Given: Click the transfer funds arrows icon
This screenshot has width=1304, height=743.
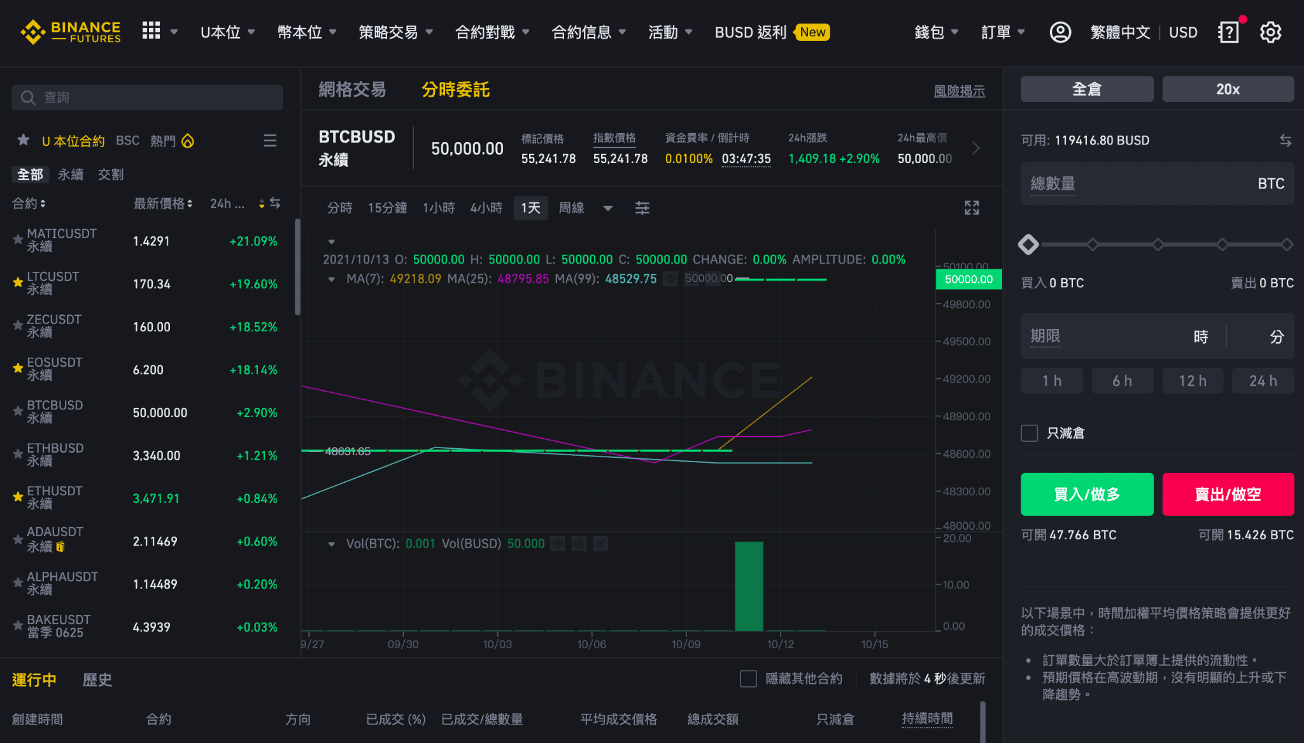Looking at the screenshot, I should coord(1286,140).
